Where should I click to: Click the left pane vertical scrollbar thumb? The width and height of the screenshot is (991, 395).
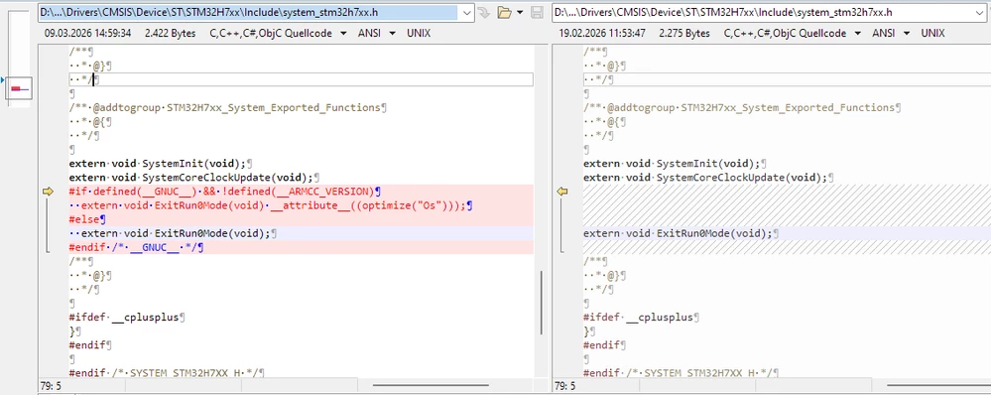pos(541,303)
